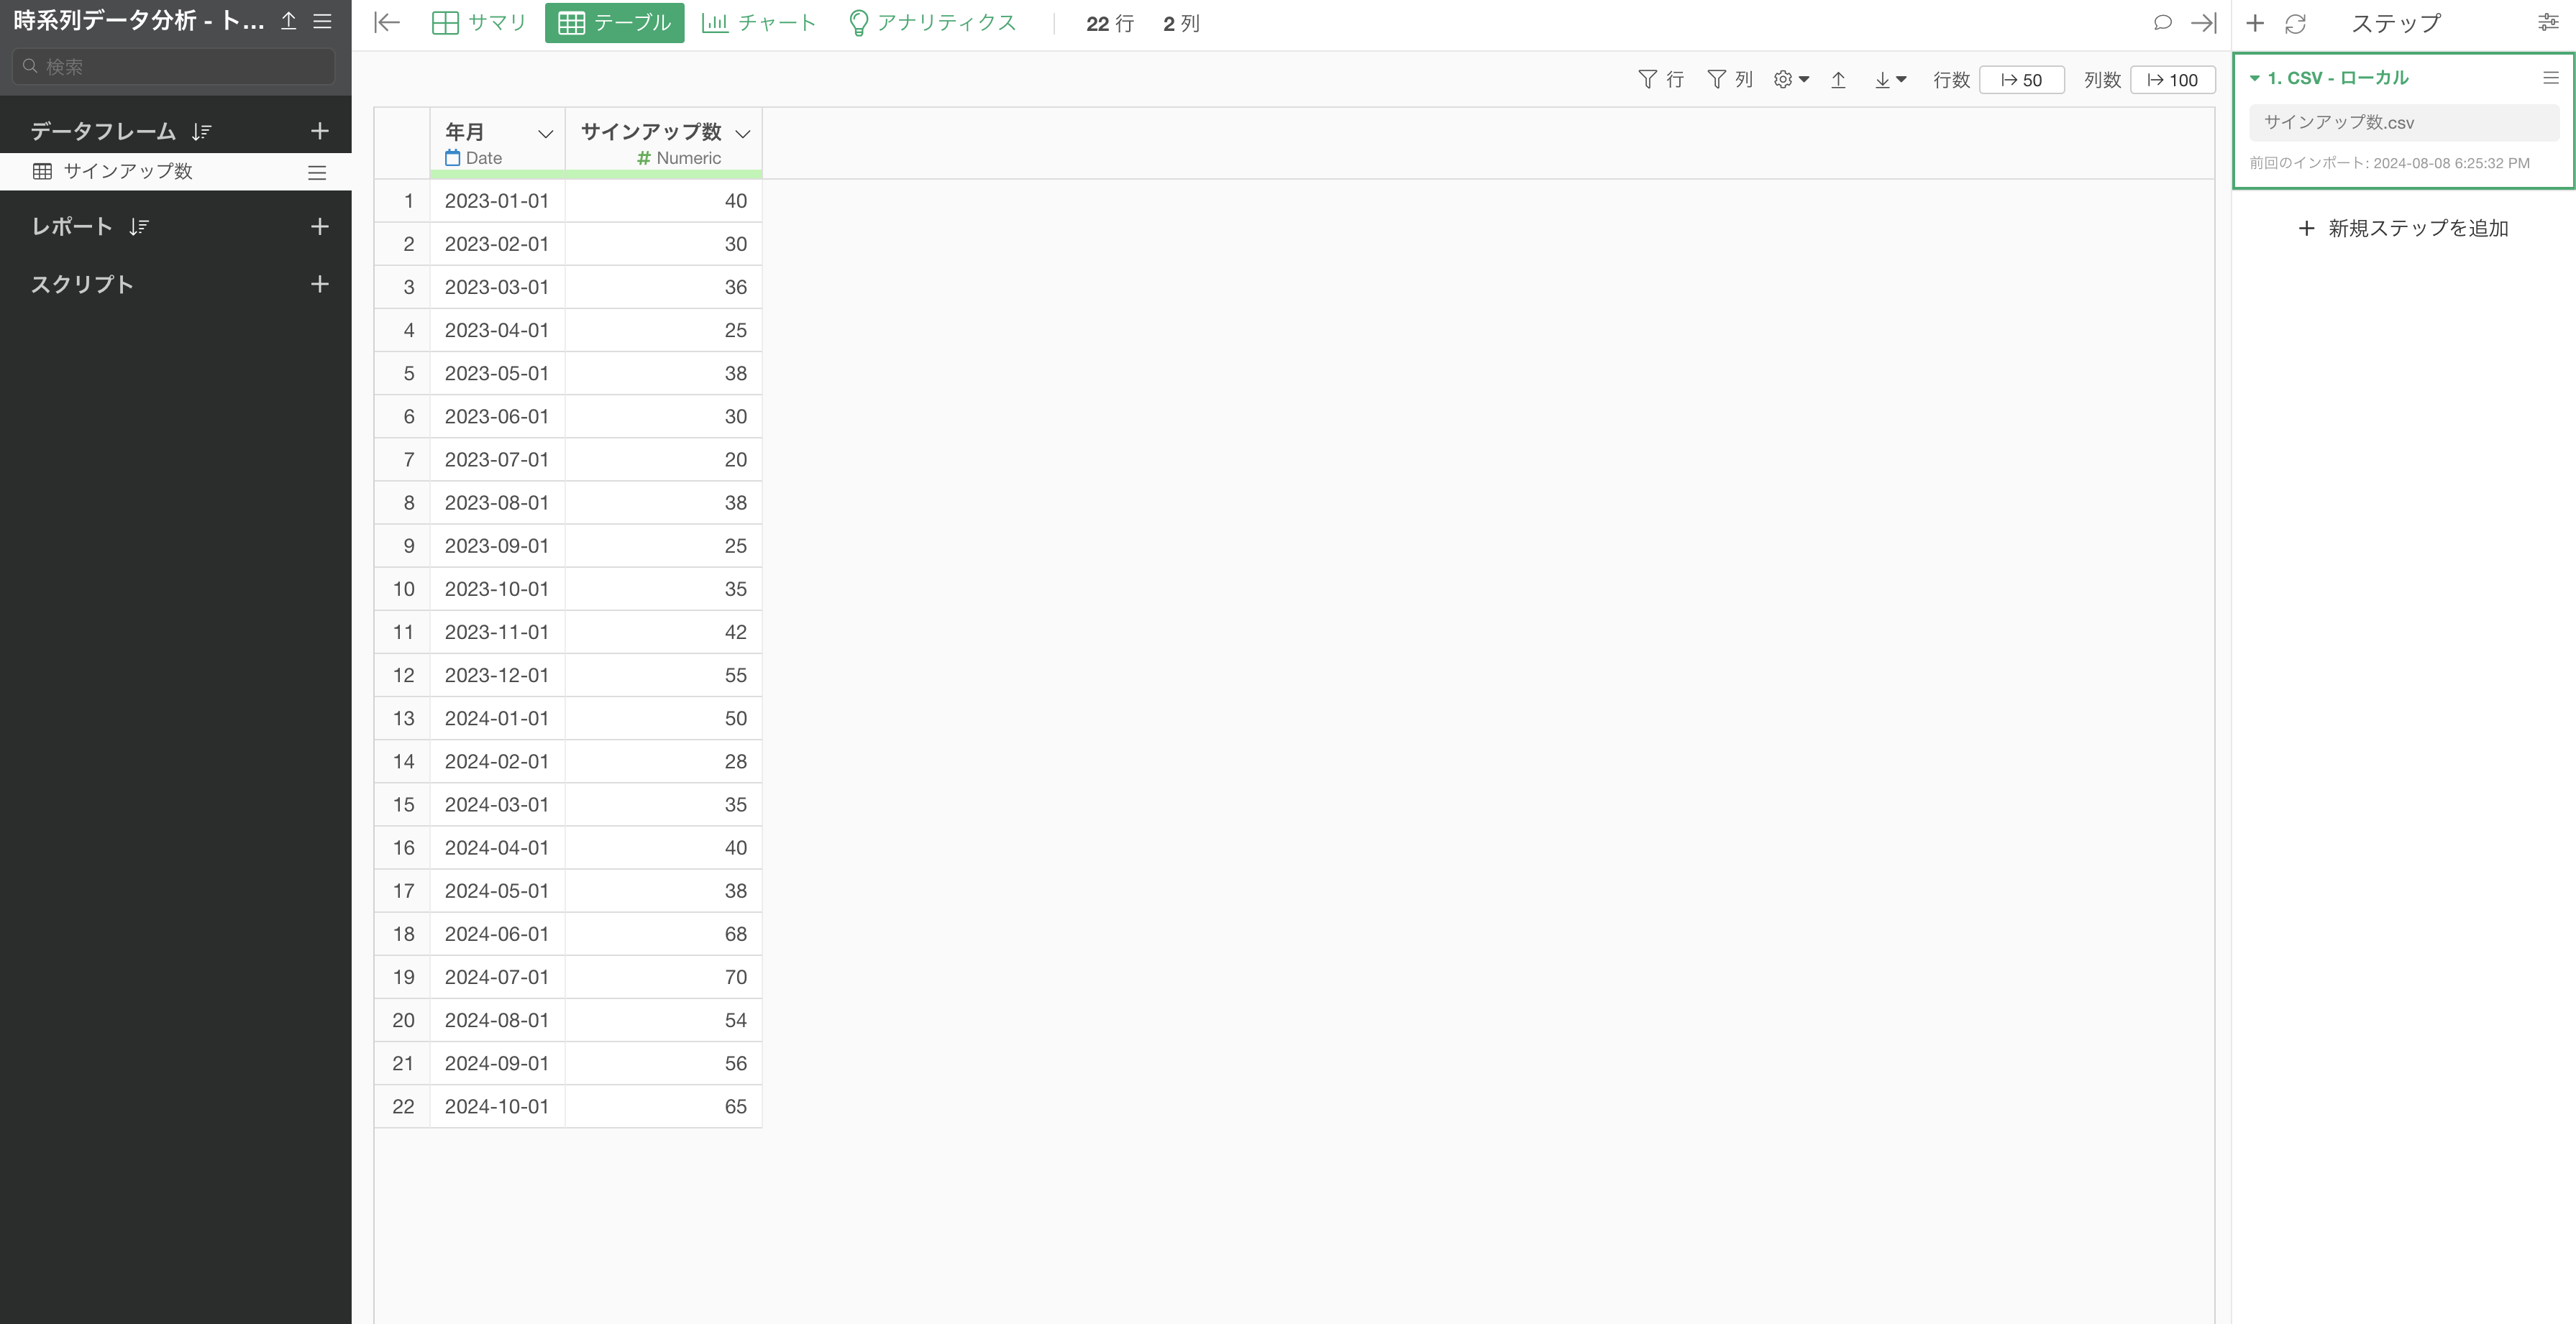This screenshot has height=1324, width=2576.
Task: Switch to the サマリ view
Action: click(x=479, y=23)
